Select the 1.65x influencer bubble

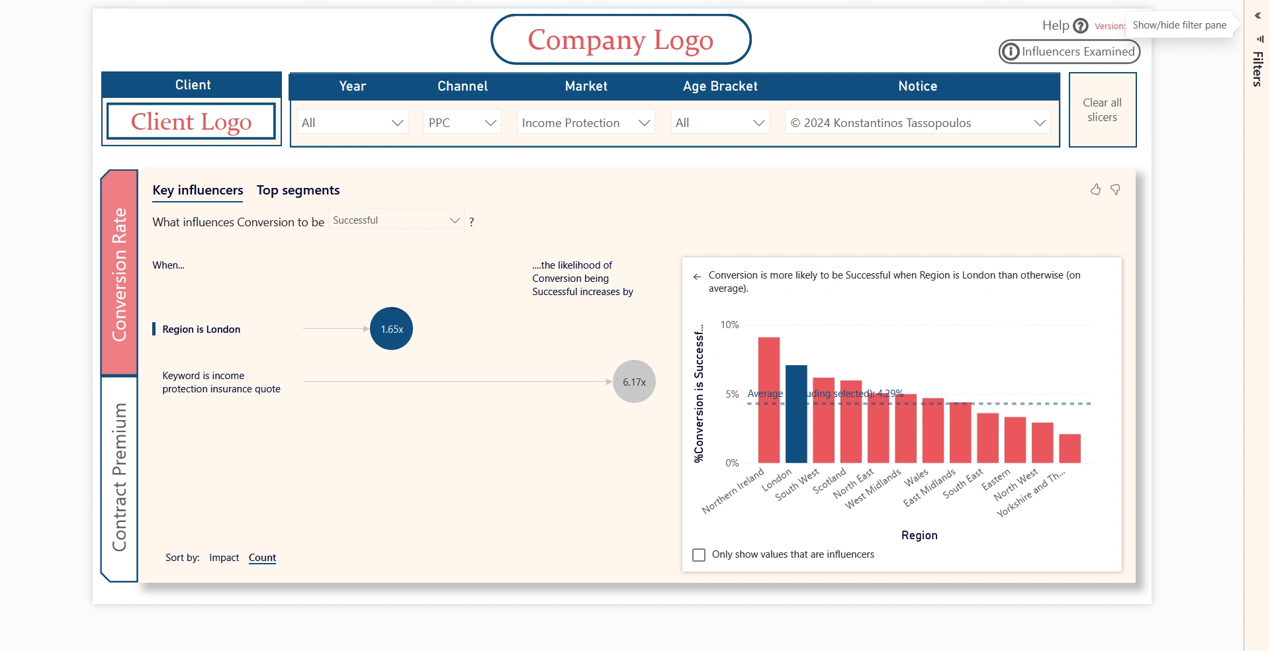392,329
